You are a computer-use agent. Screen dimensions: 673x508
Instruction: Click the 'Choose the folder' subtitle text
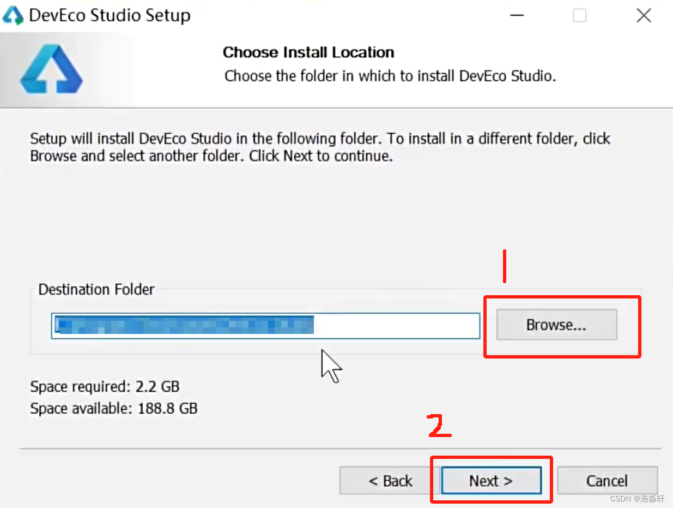pyautogui.click(x=390, y=75)
